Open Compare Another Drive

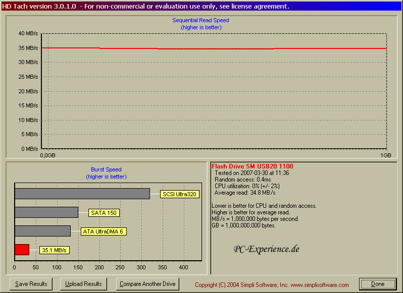(147, 284)
